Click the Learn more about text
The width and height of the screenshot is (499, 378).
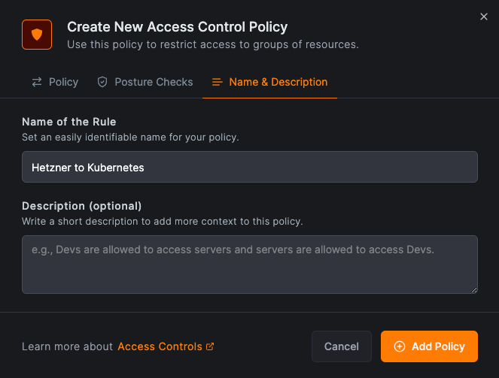click(68, 346)
